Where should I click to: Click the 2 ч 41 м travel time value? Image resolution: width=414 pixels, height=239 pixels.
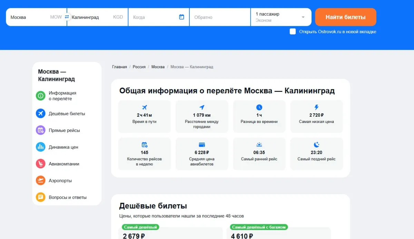[x=145, y=115]
